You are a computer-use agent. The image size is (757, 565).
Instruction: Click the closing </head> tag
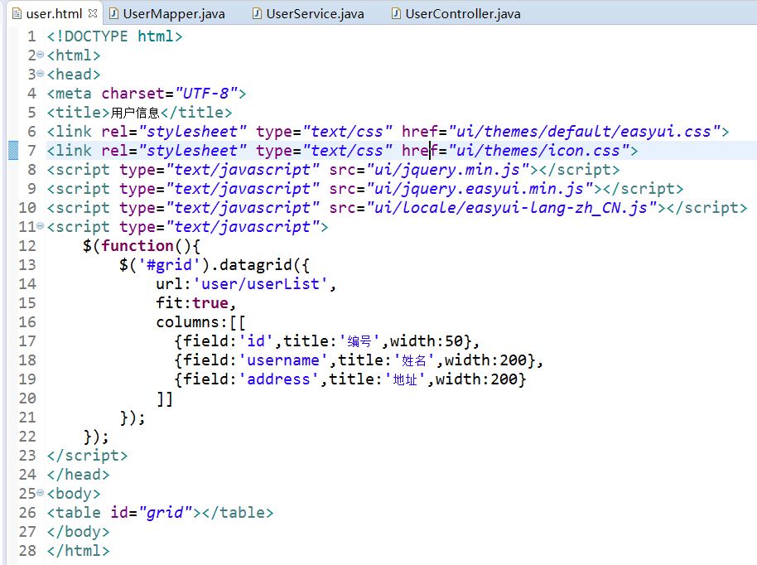[x=78, y=475]
